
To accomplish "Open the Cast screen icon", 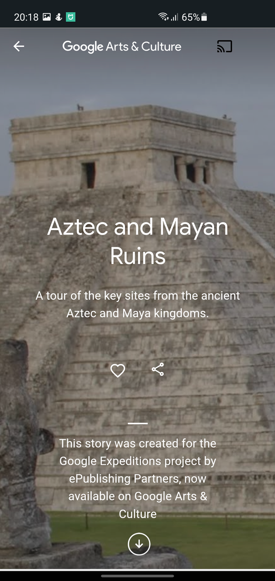I will click(225, 46).
